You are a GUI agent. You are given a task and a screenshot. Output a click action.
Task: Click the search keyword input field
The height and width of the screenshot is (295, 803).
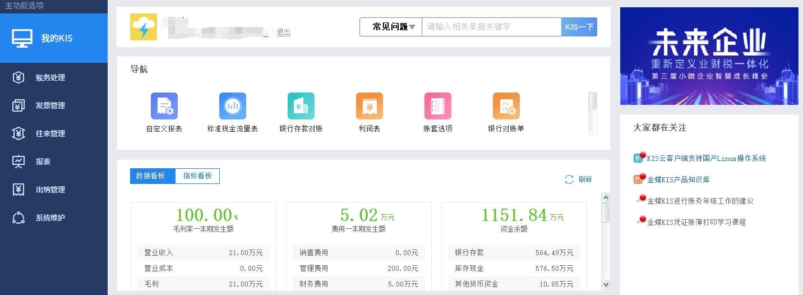[491, 27]
